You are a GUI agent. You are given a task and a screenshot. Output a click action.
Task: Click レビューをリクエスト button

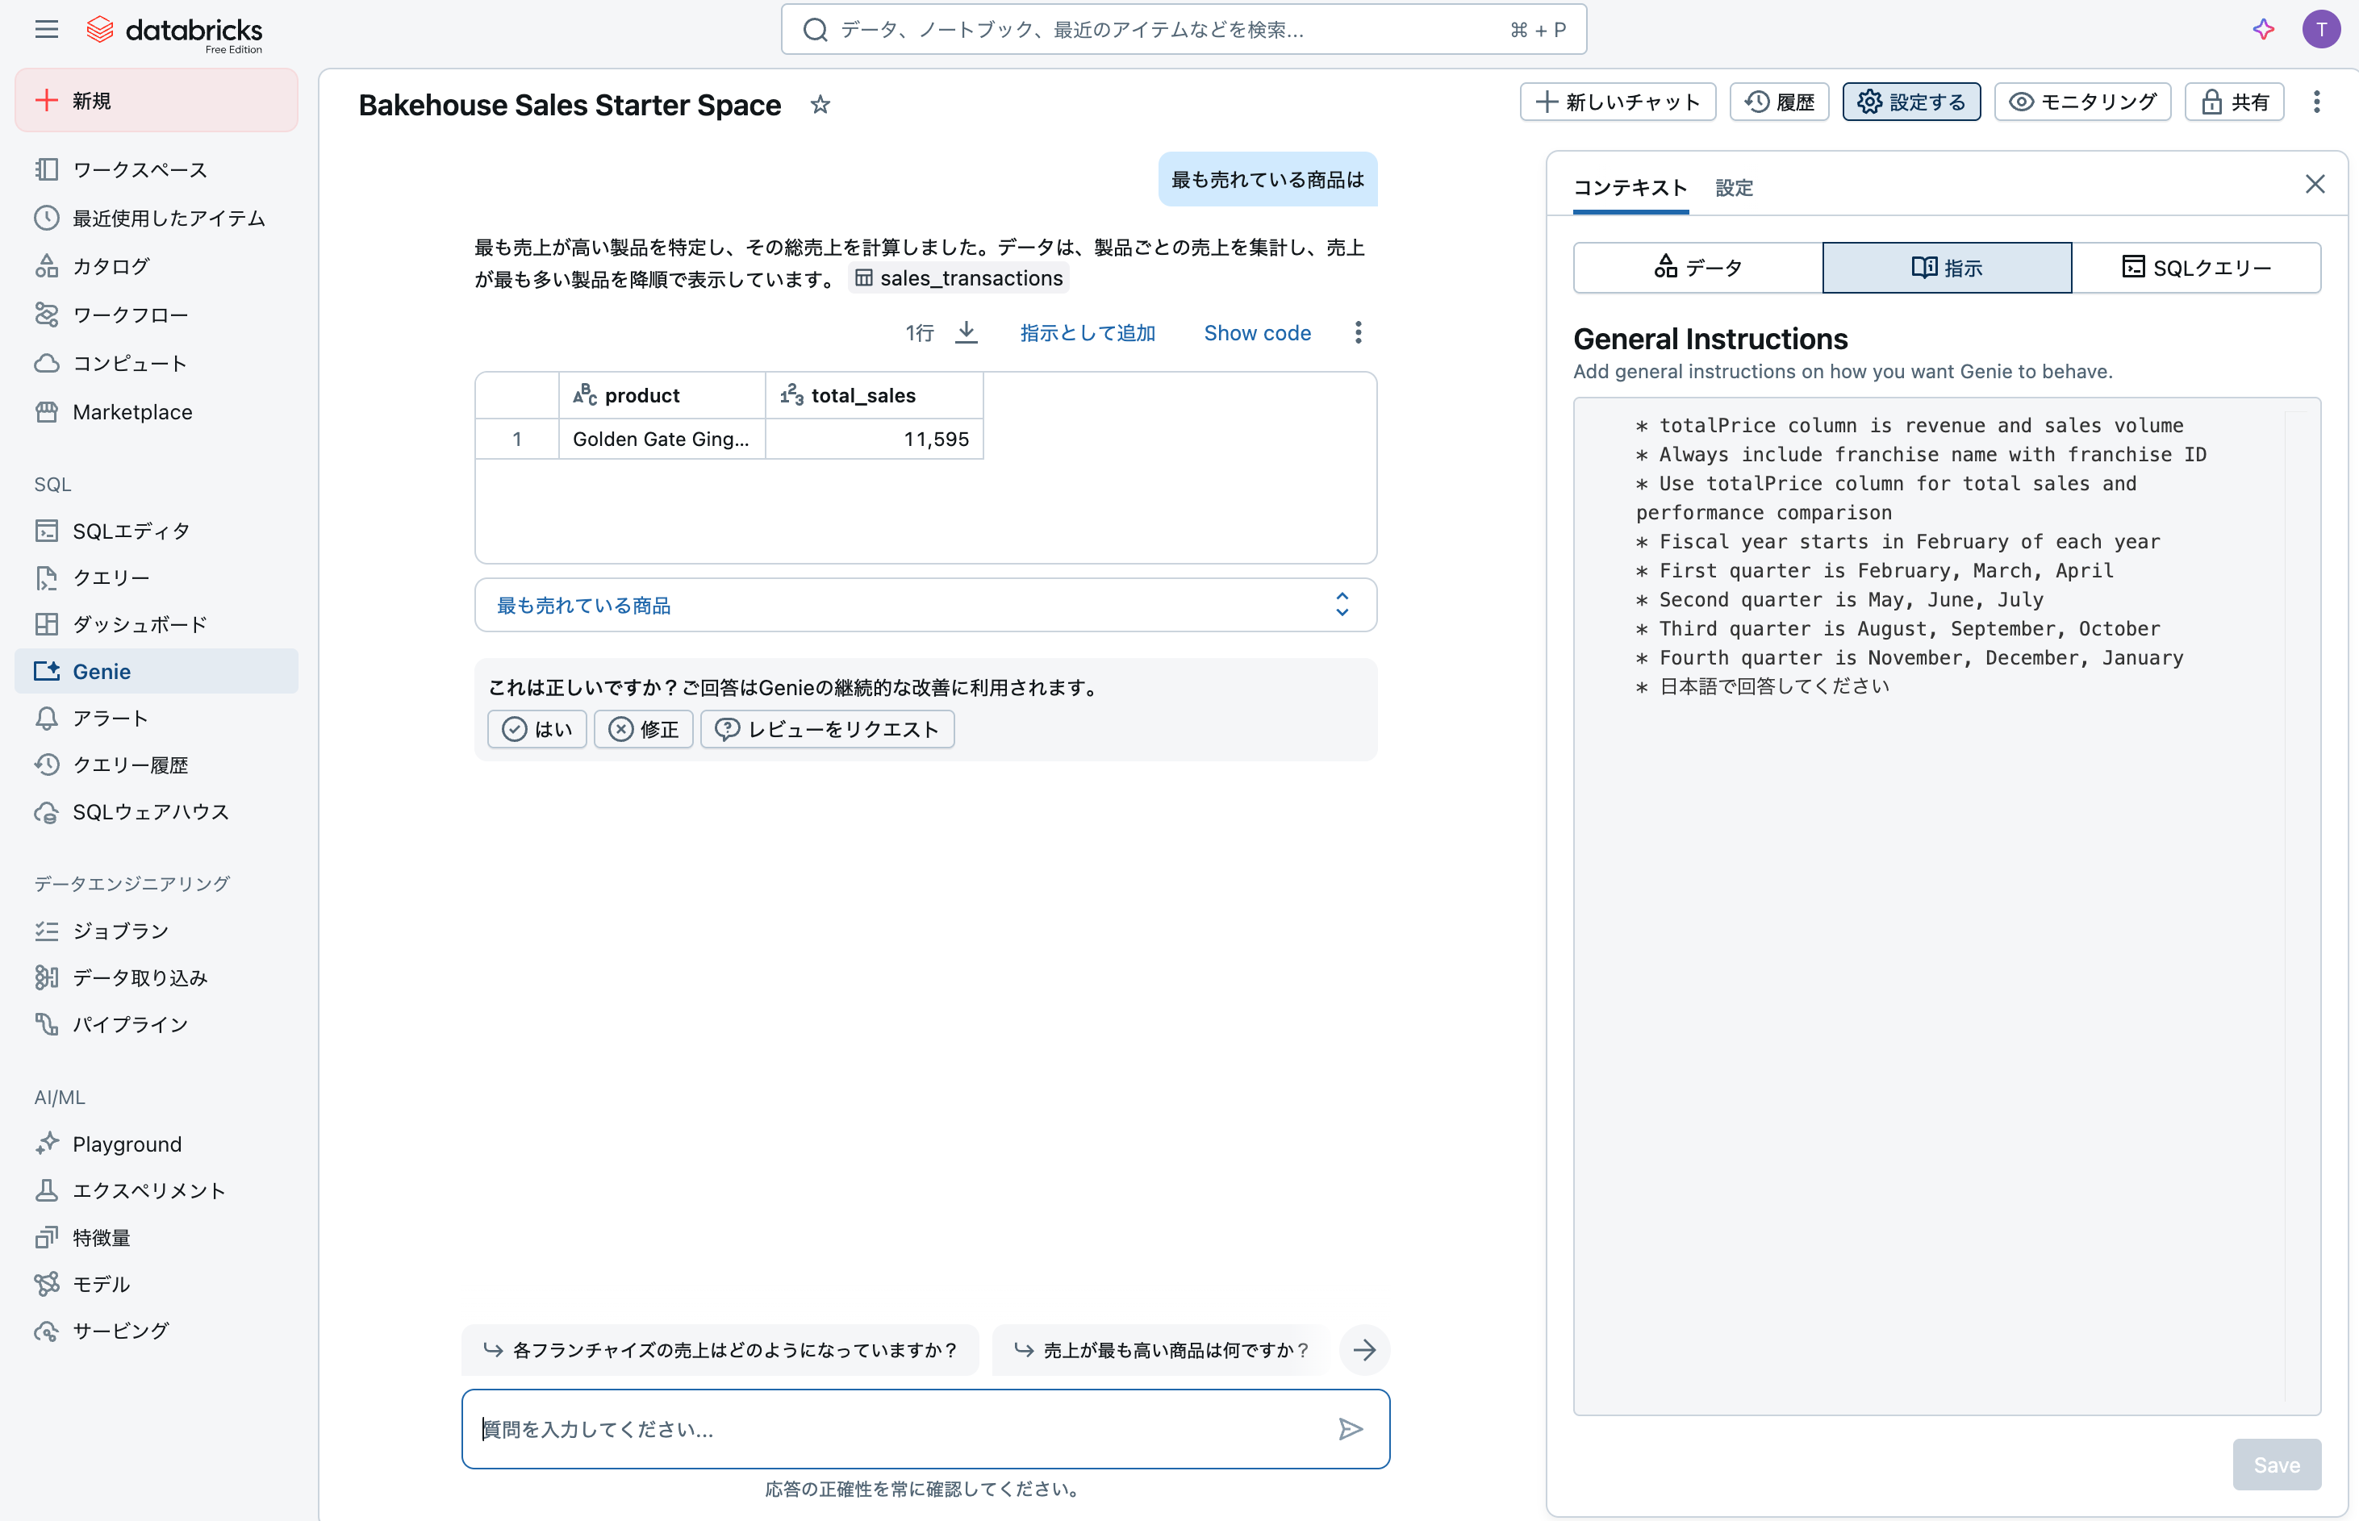click(x=828, y=729)
